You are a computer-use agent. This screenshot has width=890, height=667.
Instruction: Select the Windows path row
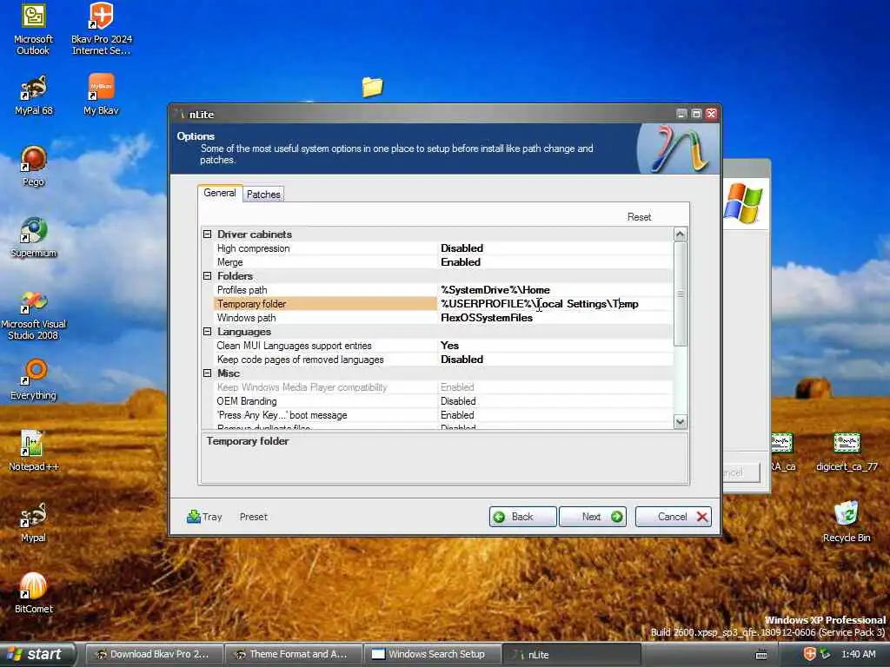(443, 318)
